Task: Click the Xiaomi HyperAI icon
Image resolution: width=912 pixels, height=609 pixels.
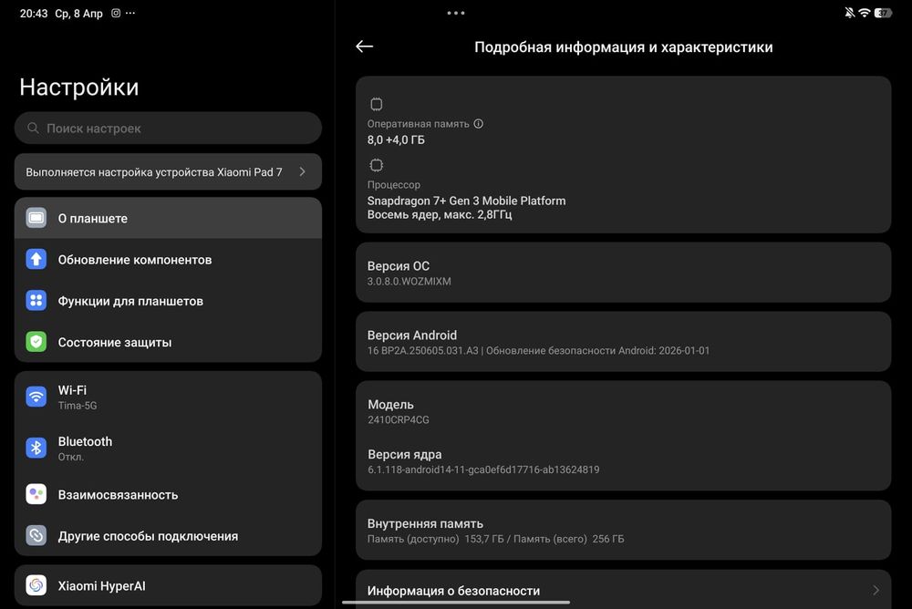Action: point(36,585)
